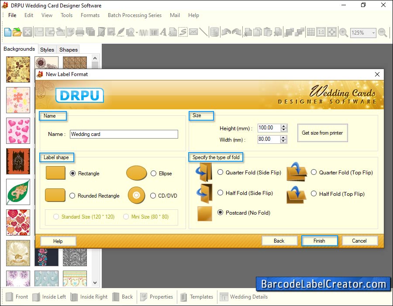Viewport: 393px width, 306px height.
Task: Click the Name text field
Action: 124,134
